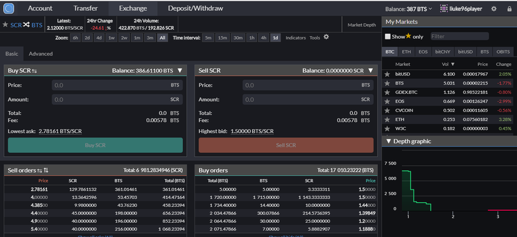
Task: Switch to the Advanced tab
Action: tap(41, 54)
